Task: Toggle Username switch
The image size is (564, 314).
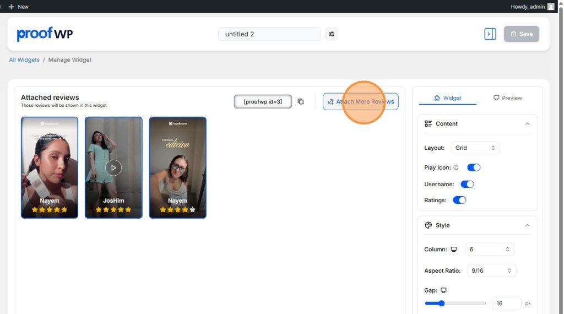Action: pyautogui.click(x=467, y=184)
